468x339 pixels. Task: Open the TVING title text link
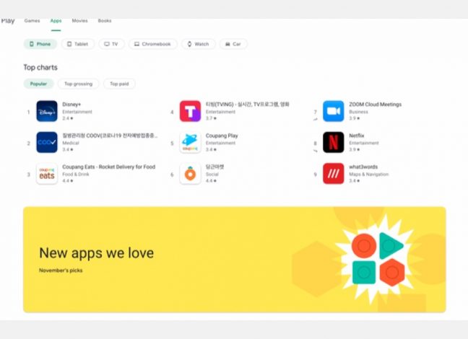[248, 105]
